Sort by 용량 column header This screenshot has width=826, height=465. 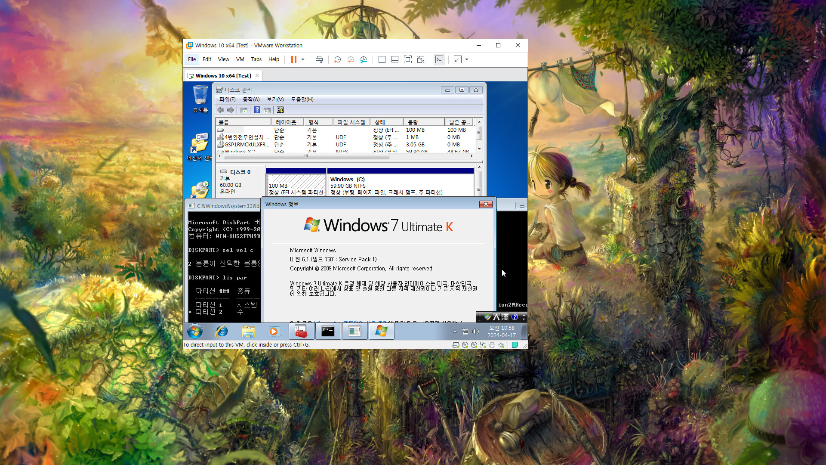click(x=424, y=122)
